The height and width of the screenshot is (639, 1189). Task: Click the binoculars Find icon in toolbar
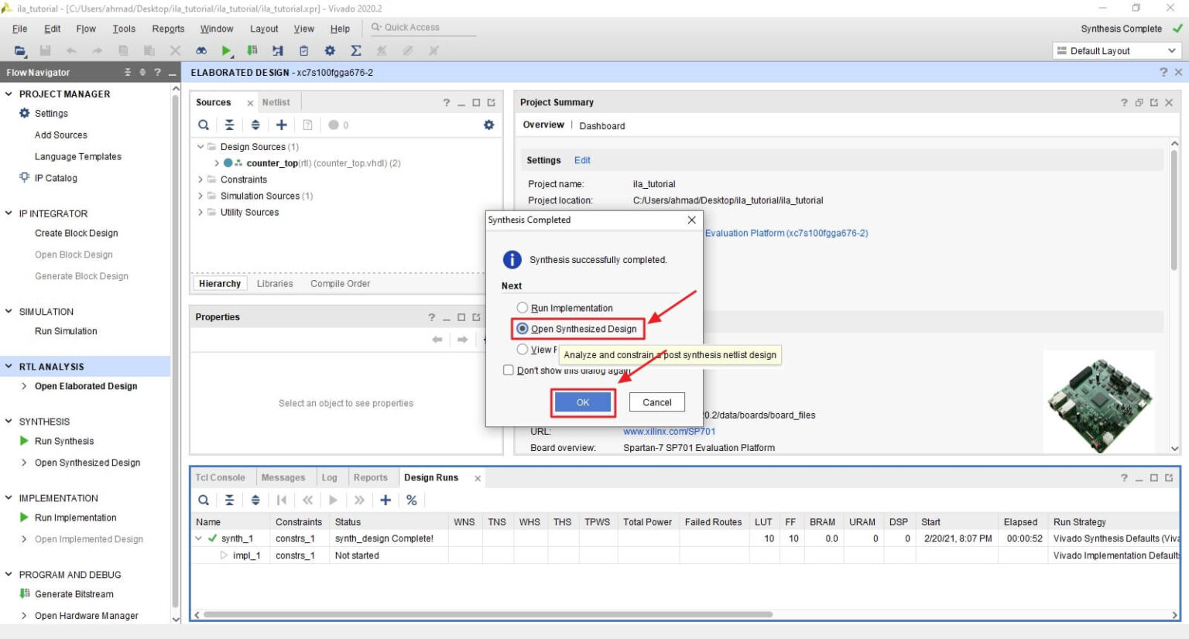[201, 51]
